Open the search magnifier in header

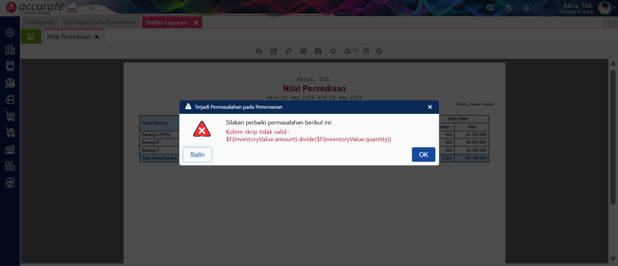490,8
